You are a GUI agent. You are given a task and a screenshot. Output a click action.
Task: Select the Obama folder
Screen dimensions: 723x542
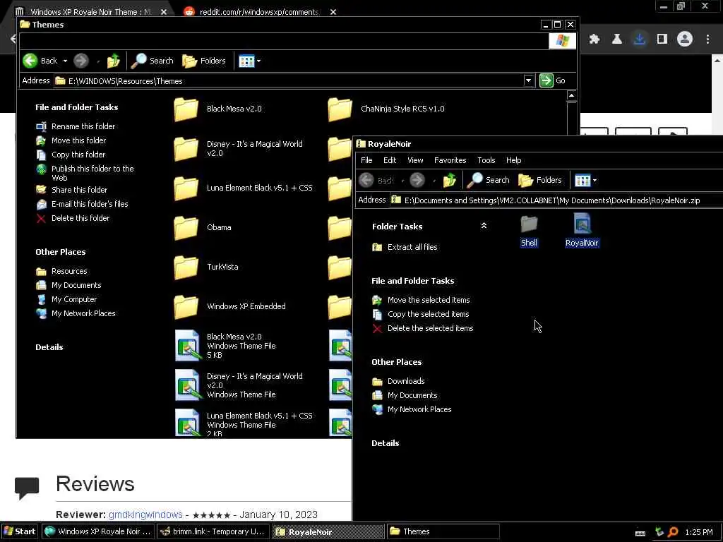click(x=203, y=228)
